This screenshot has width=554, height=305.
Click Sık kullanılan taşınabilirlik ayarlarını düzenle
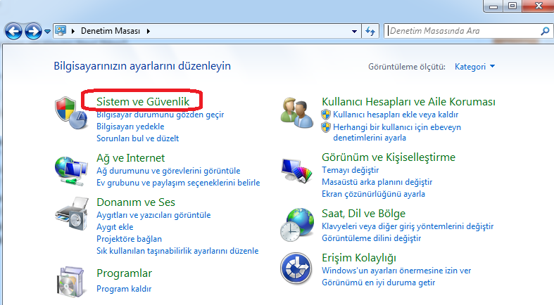[x=177, y=251]
